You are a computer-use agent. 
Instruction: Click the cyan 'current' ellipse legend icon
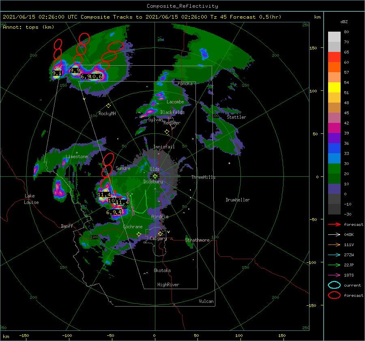[x=334, y=285]
